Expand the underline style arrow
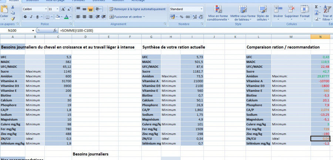The image size is (333, 160). click(41, 17)
